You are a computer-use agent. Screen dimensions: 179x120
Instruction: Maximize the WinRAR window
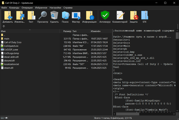click(165, 3)
